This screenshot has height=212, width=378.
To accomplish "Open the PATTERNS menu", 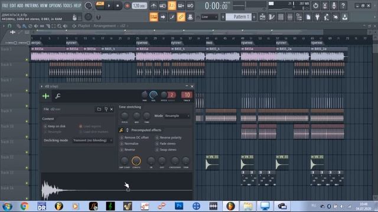I will (x=31, y=5).
